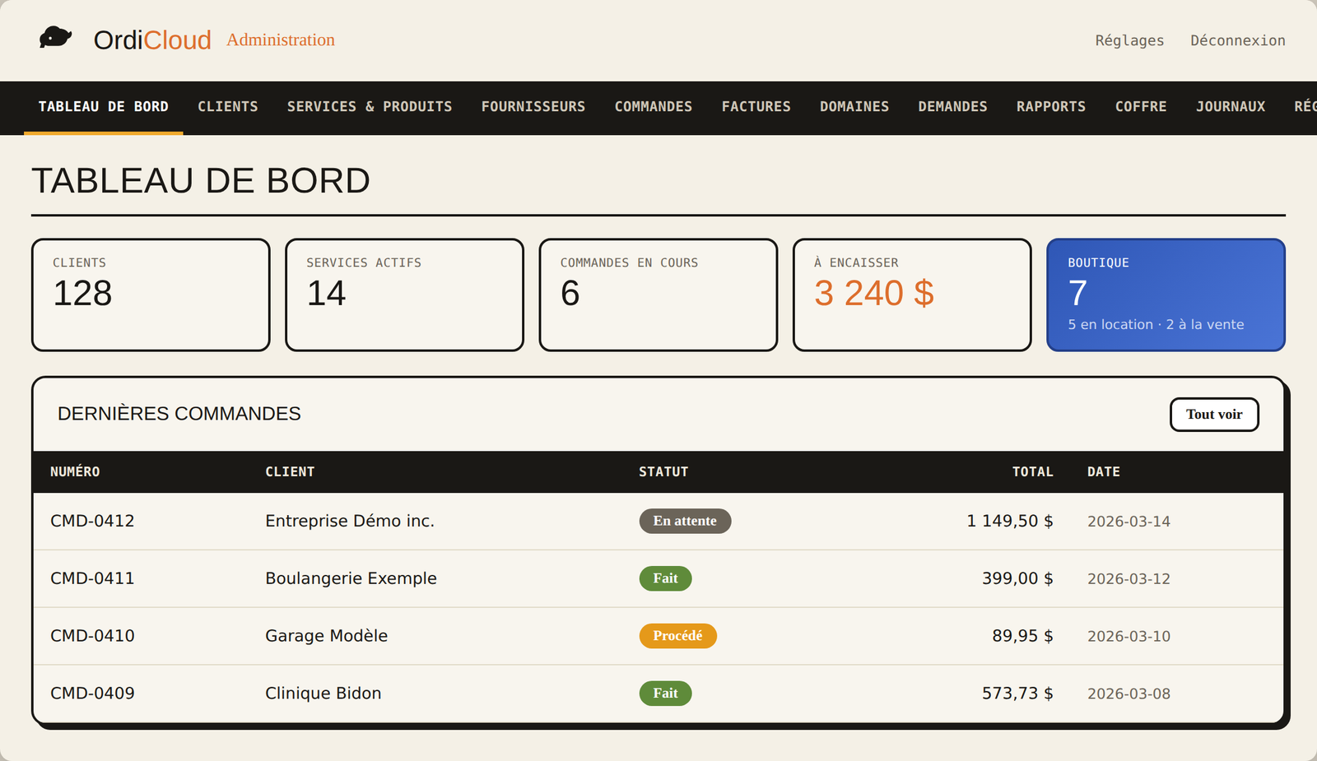Image resolution: width=1317 pixels, height=761 pixels.
Task: Open the Clients menu item
Action: 228,107
